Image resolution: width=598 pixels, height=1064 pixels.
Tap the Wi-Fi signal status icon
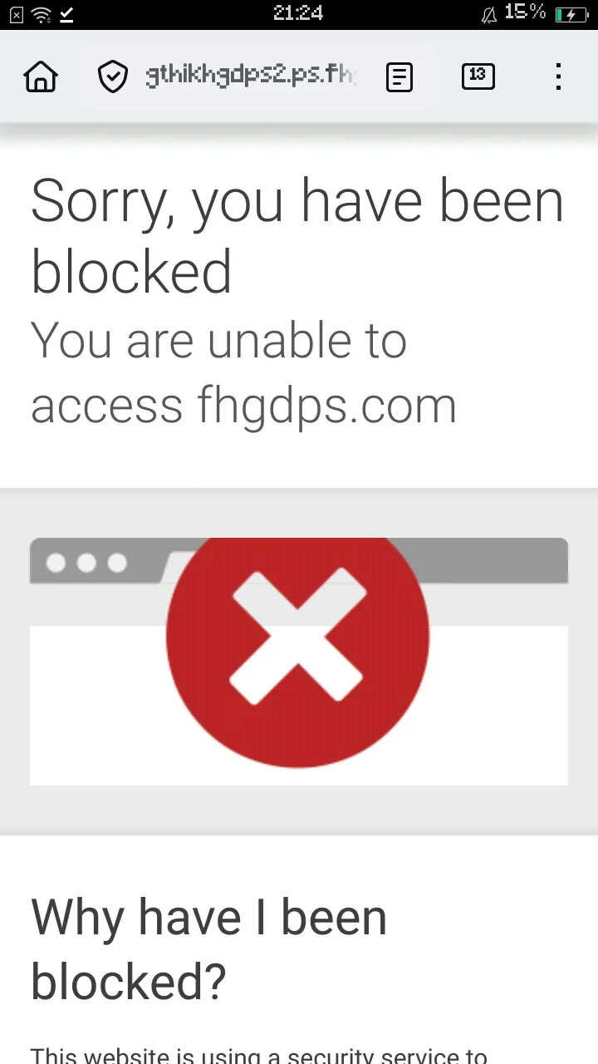[40, 14]
